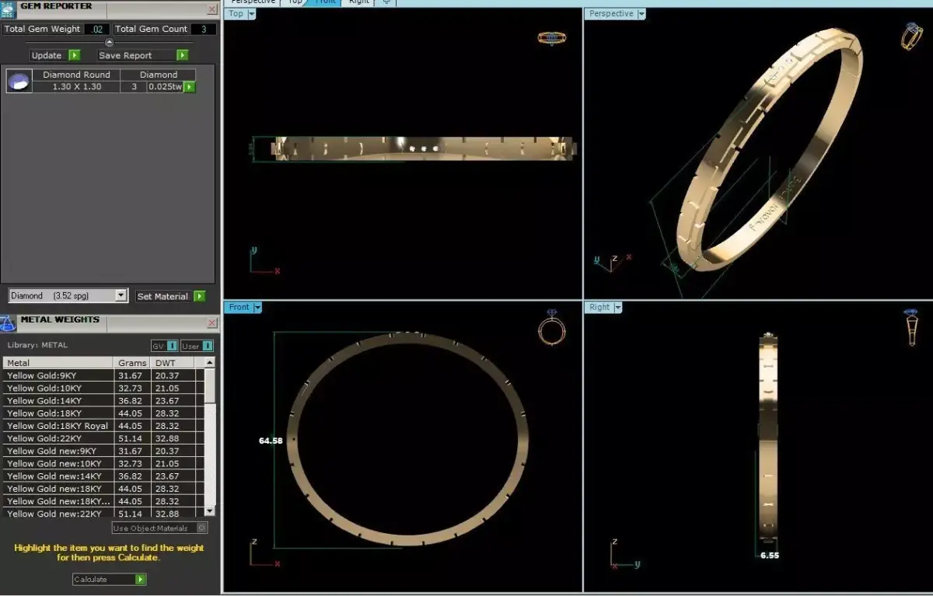This screenshot has height=596, width=933.
Task: Click the ring icon in Perspective viewport corner
Action: coord(911,35)
